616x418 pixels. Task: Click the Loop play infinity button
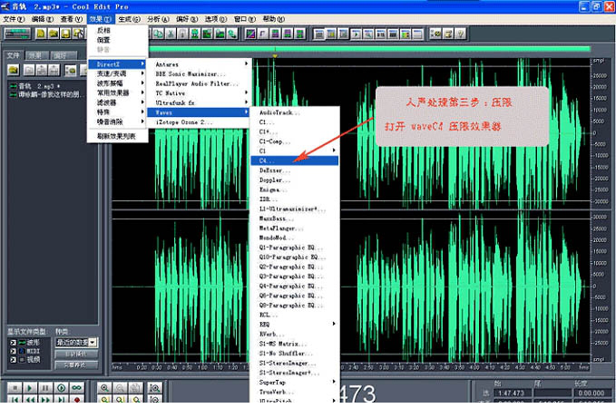[x=76, y=388]
